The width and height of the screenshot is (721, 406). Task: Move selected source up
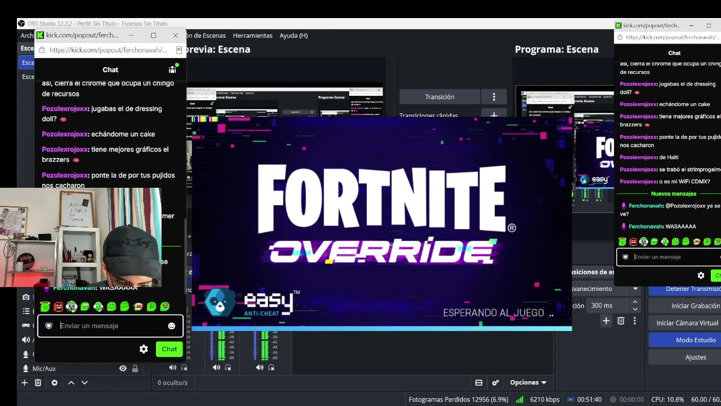71,382
